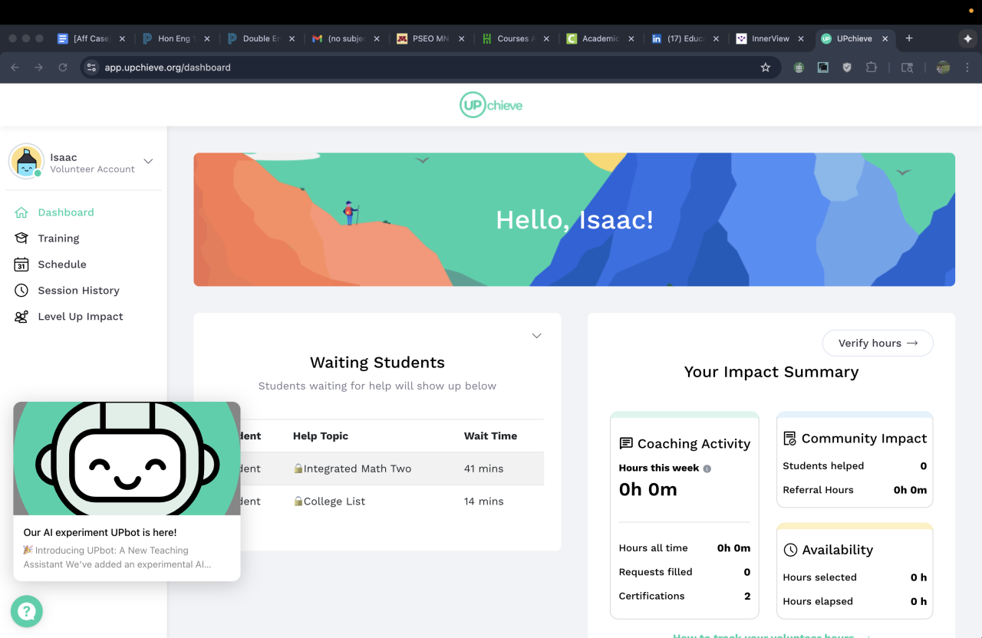Click the "Your Impact Summary" heading
Screen dimensions: 982x638
pos(772,372)
